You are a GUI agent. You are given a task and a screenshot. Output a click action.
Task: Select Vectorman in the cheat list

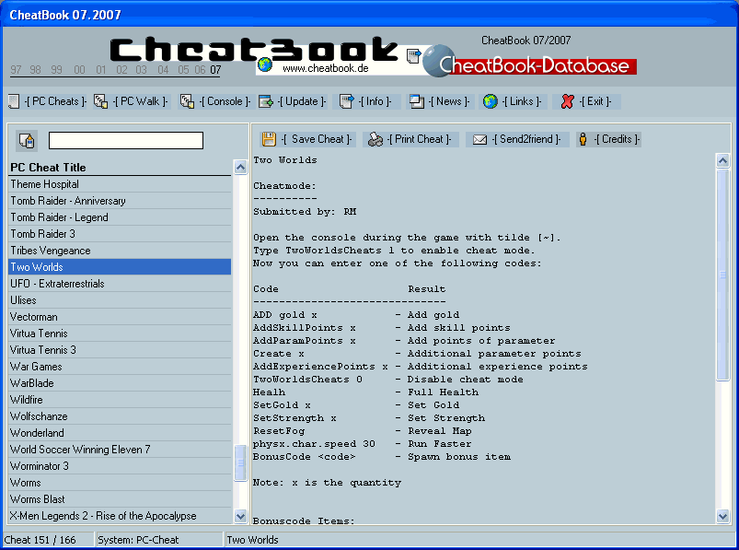pyautogui.click(x=121, y=317)
